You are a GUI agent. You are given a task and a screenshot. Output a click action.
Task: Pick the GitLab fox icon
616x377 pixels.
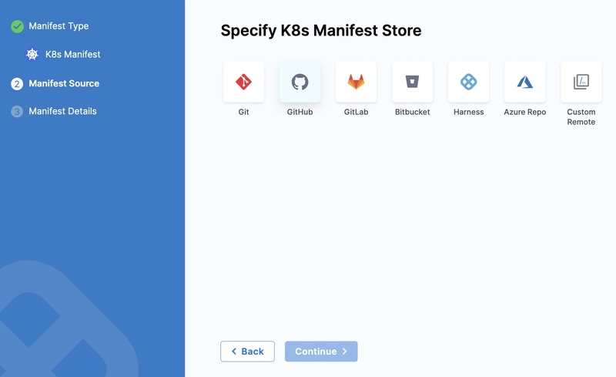[x=356, y=82]
